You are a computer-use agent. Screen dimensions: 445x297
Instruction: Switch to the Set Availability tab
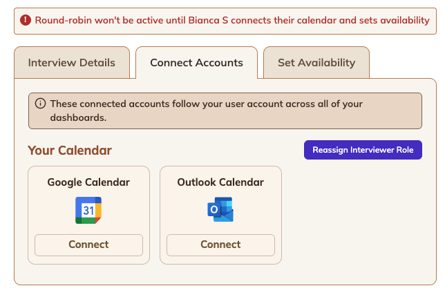[x=316, y=63]
